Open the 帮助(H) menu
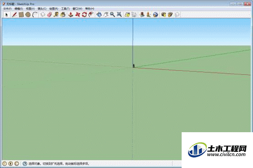Image resolution: width=253 pixels, height=168 pixels. [90, 9]
